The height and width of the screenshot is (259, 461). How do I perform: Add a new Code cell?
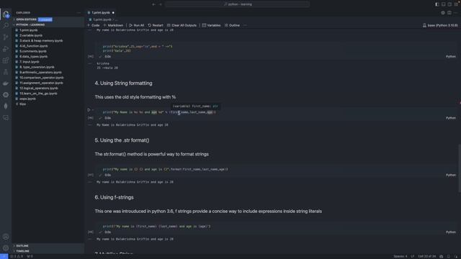94,25
